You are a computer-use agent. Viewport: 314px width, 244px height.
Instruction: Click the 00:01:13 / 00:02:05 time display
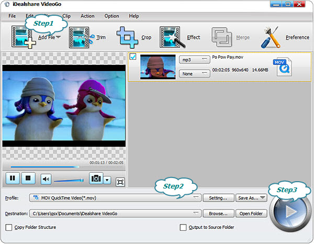point(106,162)
